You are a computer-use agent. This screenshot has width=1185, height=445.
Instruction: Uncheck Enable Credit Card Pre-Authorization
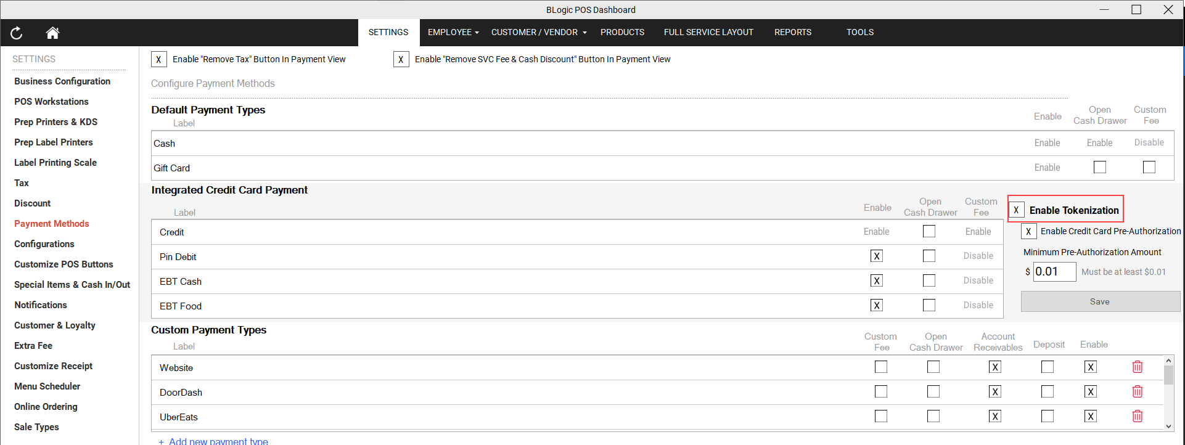click(x=1028, y=232)
